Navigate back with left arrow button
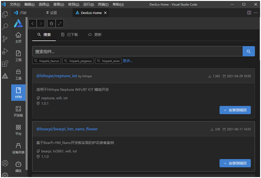 point(33,23)
